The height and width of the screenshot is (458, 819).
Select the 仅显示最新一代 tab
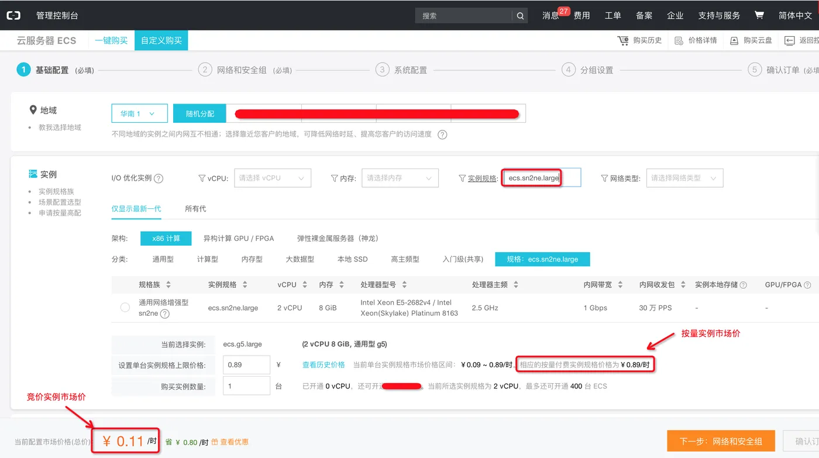(x=136, y=209)
